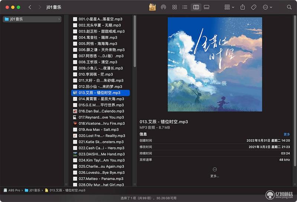Click 013.艾辰 - 错位时空.mp3 in path bar
This screenshot has height=202, width=297.
[65, 190]
